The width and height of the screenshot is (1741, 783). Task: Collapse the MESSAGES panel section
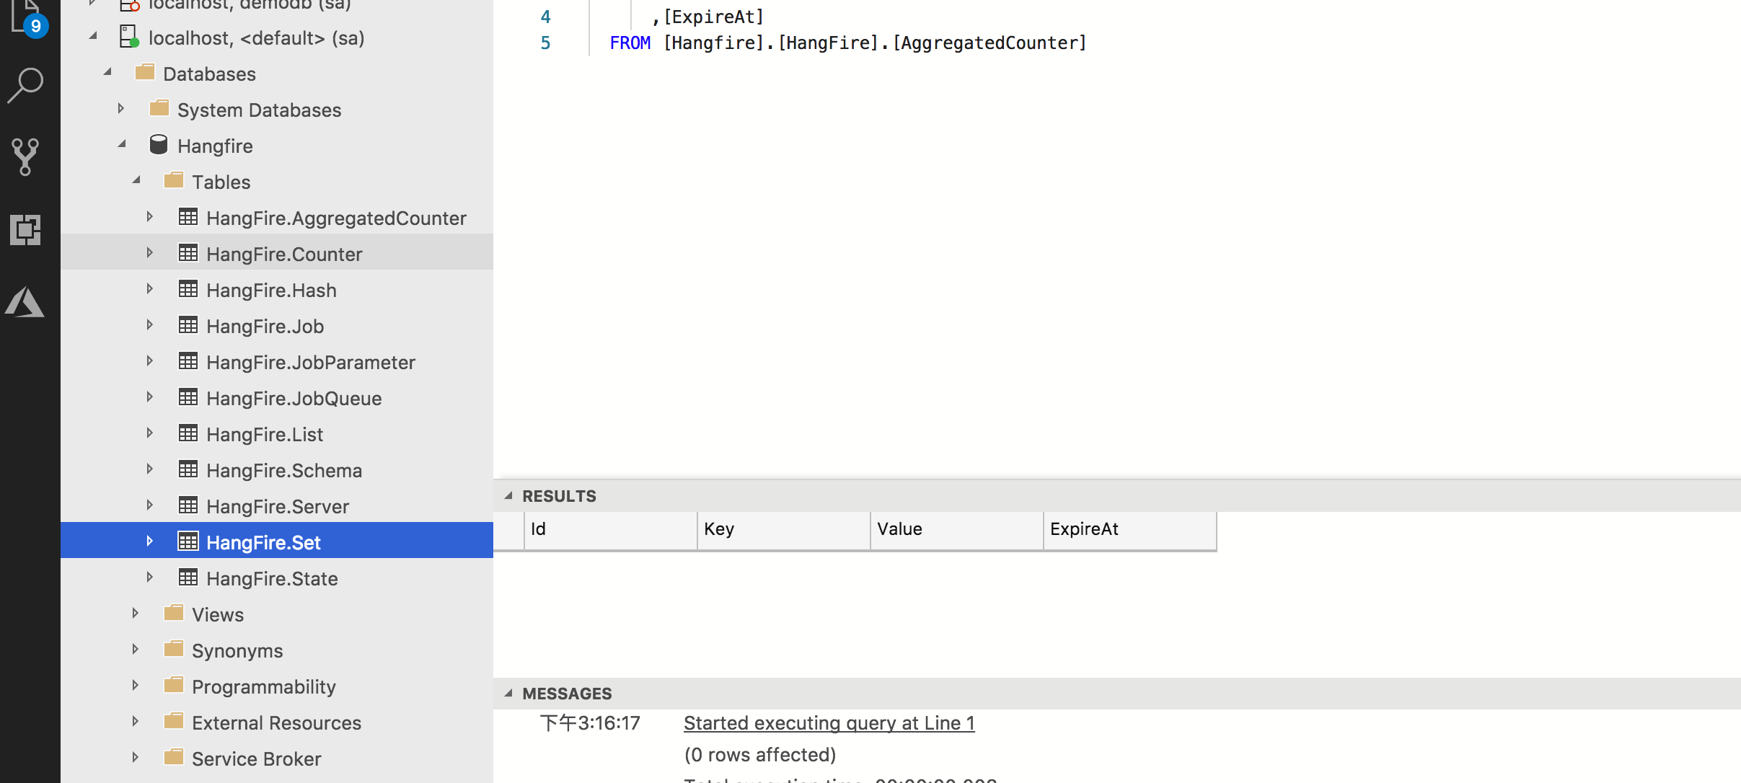[508, 694]
